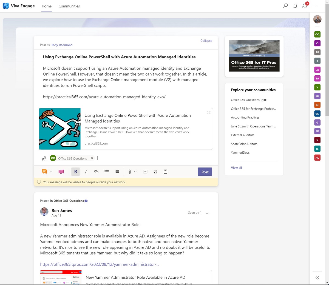
Task: Open the FR community icon
Action: [317, 131]
